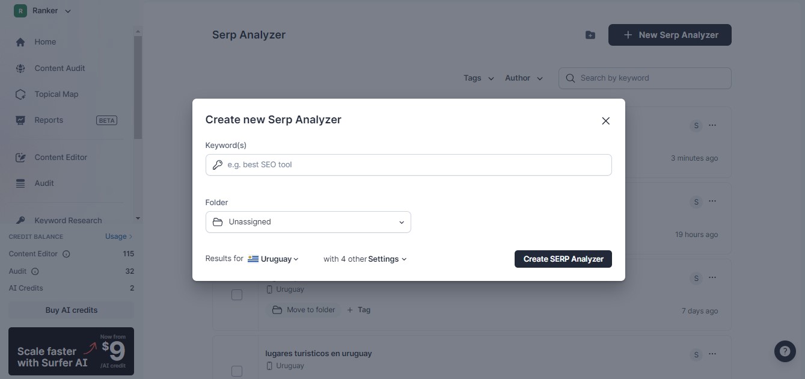
Task: Click the Home icon in sidebar
Action: pos(20,42)
